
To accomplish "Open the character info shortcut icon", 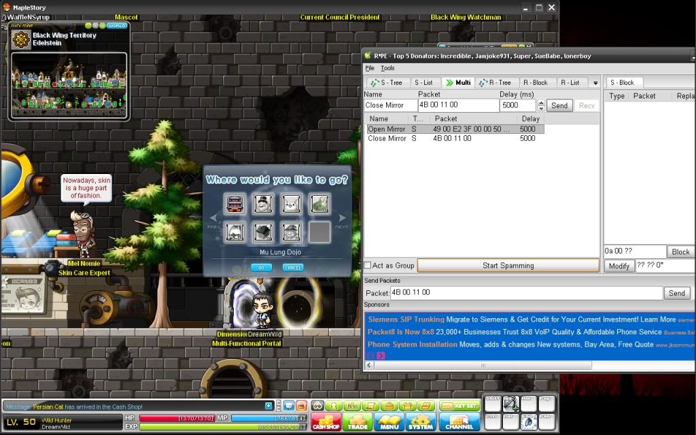I will pyautogui.click(x=333, y=406).
